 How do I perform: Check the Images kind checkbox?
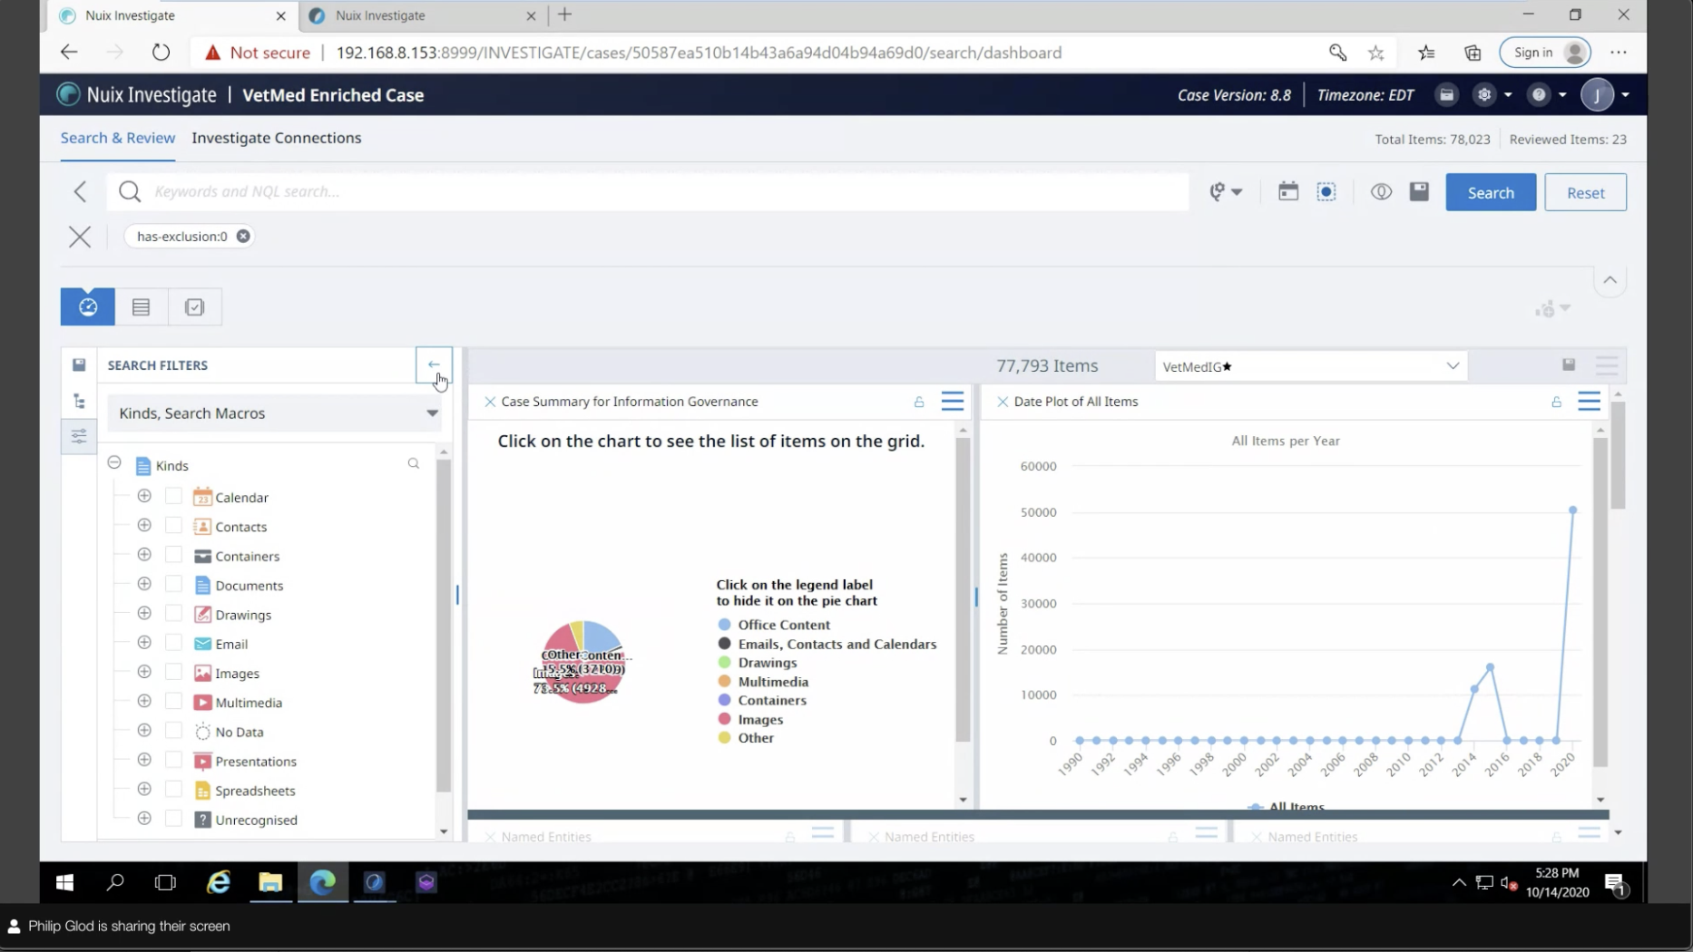(173, 672)
